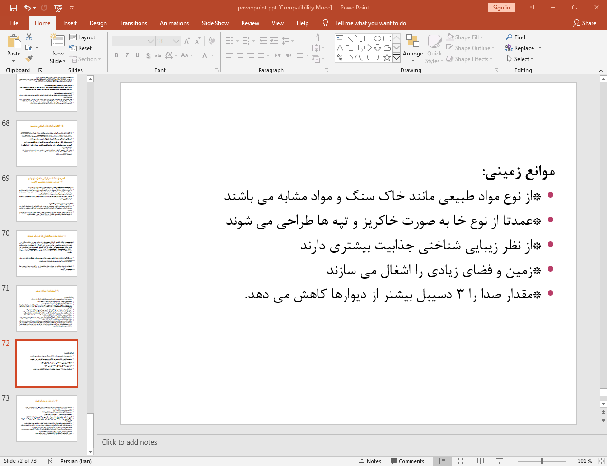
Task: Toggle Strikethrough formatting
Action: [159, 55]
